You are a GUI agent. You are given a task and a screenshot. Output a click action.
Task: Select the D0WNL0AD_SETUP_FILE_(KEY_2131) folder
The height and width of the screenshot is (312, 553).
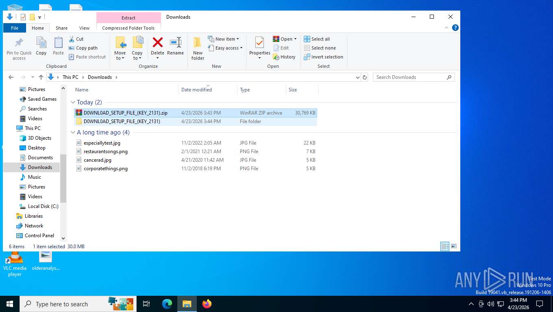pyautogui.click(x=196, y=121)
